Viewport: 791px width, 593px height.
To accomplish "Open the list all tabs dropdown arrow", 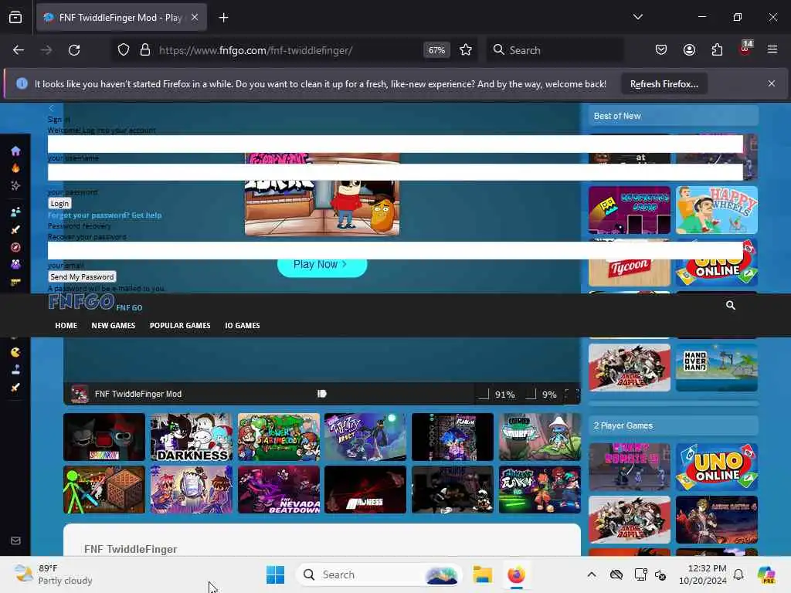I will click(x=637, y=17).
